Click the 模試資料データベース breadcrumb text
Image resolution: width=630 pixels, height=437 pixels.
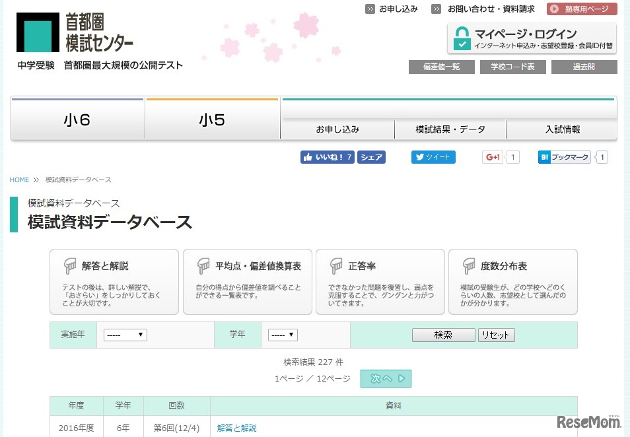(x=79, y=180)
